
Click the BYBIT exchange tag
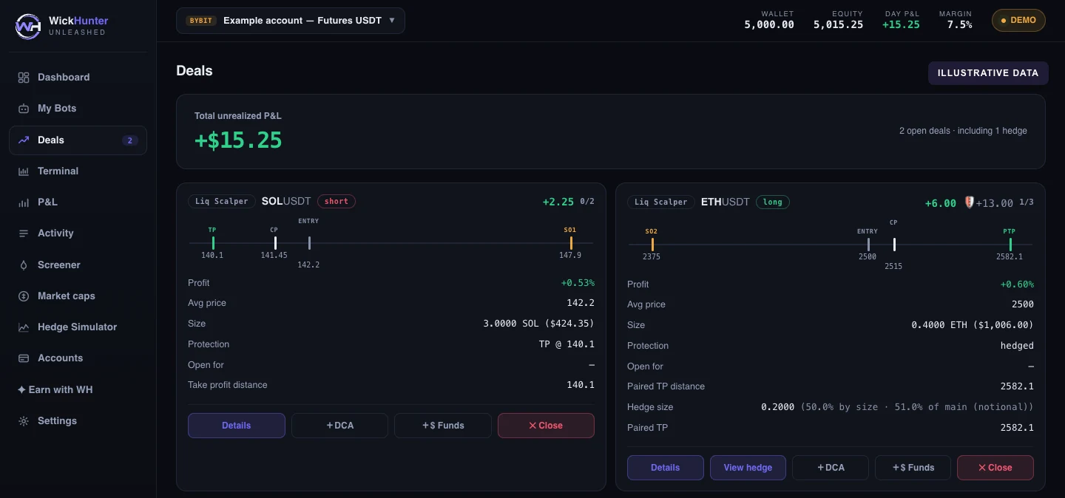[200, 21]
